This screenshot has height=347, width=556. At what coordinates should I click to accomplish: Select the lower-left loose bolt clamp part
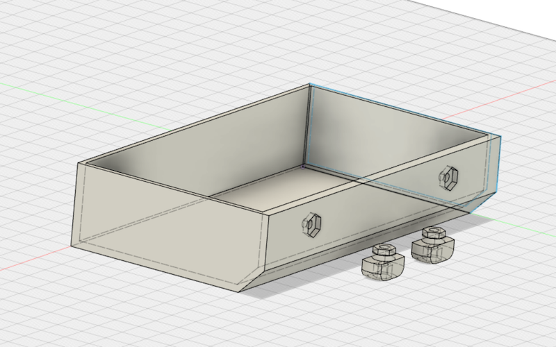point(383,263)
